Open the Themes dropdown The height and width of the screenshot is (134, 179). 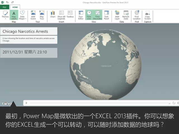point(5,15)
